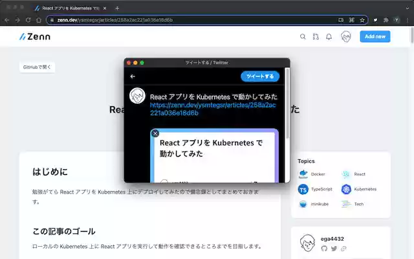Click the Twitter window scrollbar

(x=287, y=103)
